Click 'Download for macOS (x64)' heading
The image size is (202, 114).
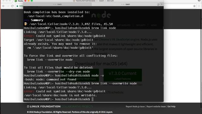[x=101, y=64]
